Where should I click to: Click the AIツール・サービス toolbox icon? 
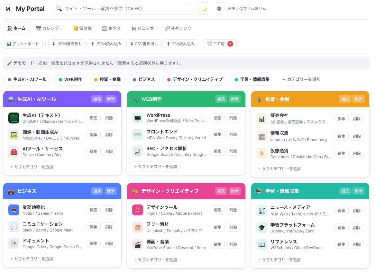(x=14, y=151)
